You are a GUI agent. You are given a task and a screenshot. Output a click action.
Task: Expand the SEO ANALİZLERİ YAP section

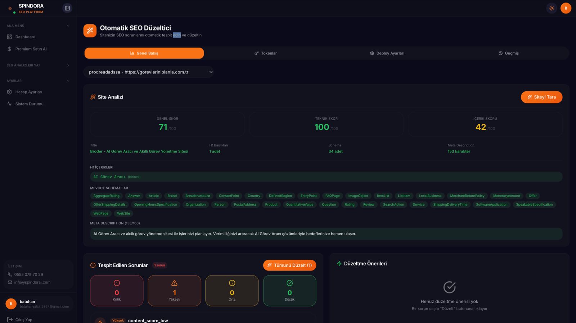pyautogui.click(x=68, y=65)
